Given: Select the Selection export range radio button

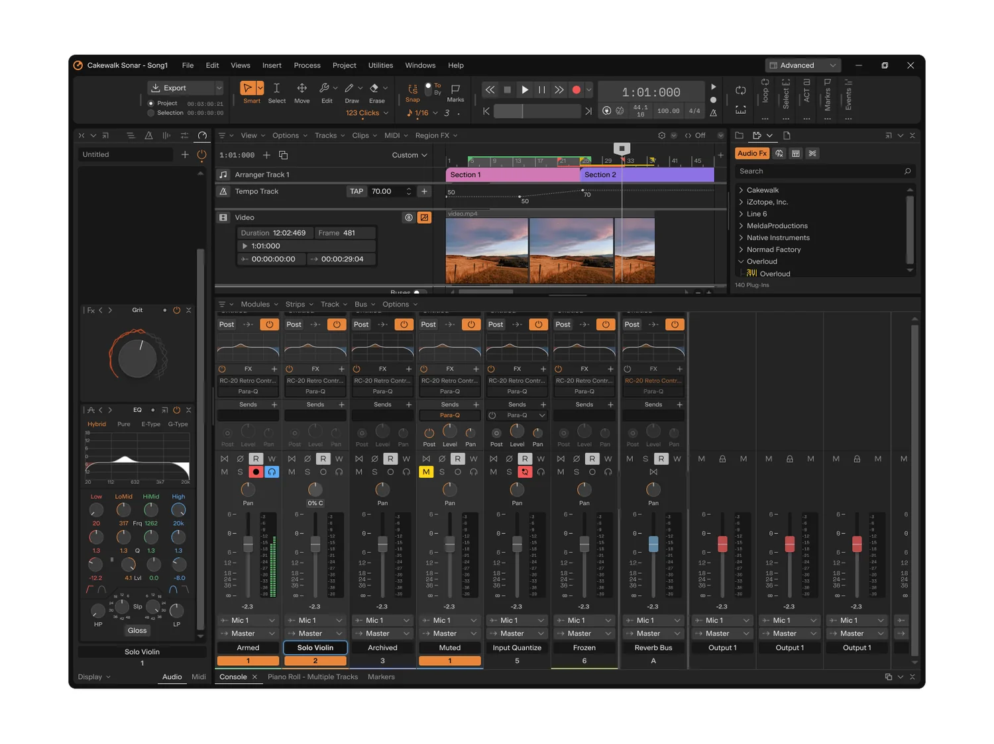Looking at the screenshot, I should pyautogui.click(x=151, y=113).
